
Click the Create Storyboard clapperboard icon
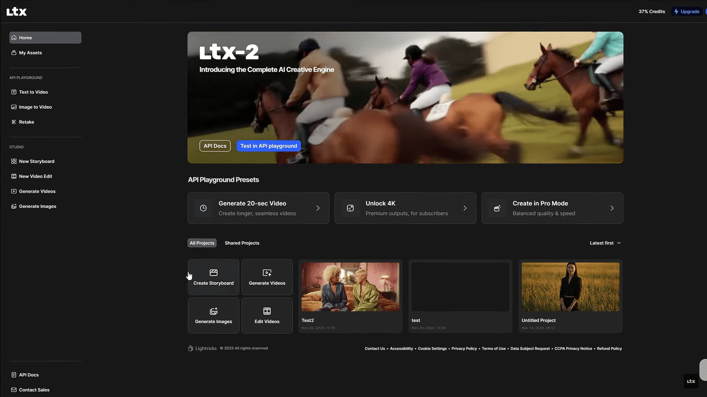click(x=214, y=273)
